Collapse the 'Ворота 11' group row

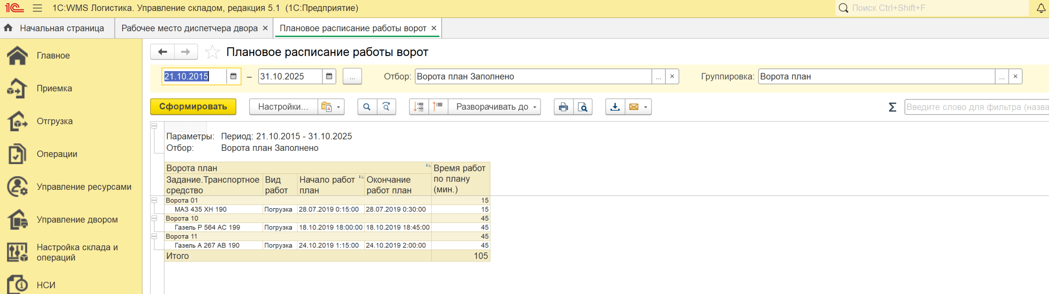point(154,236)
